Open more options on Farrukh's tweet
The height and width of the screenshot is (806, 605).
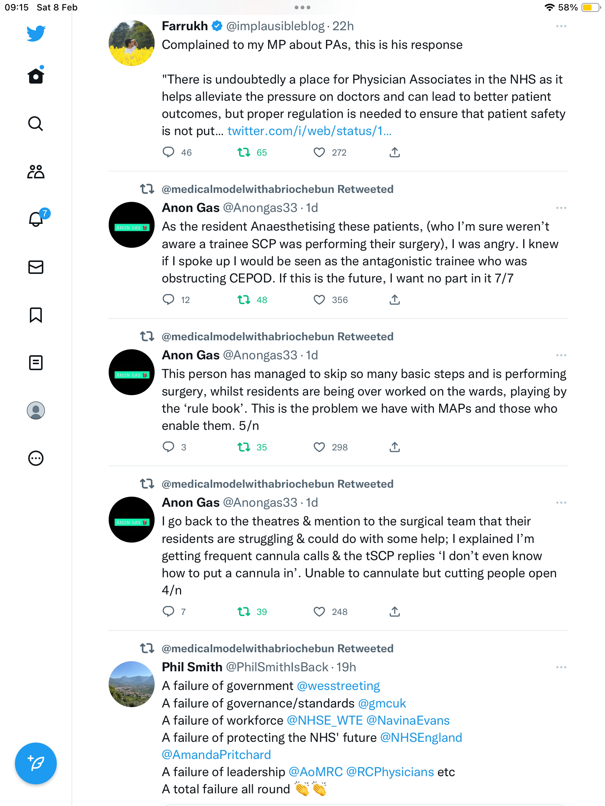pyautogui.click(x=561, y=26)
